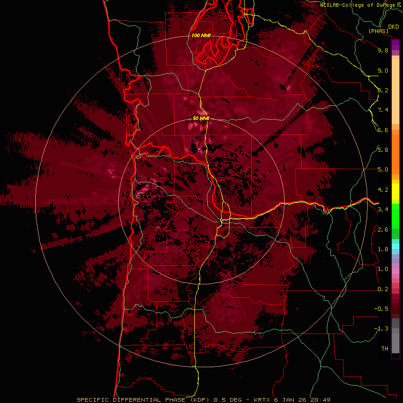Click the 50 NMI range ring label
The image size is (403, 403).
tap(201, 118)
